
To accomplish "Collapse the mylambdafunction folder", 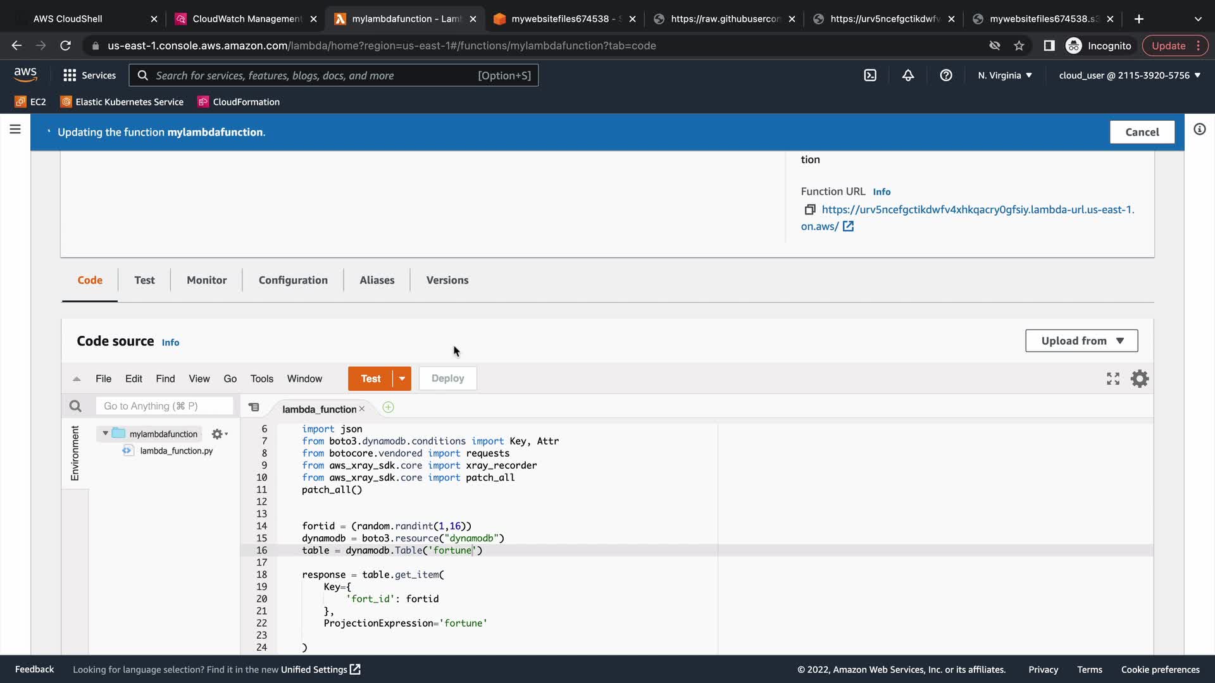I will [x=105, y=434].
